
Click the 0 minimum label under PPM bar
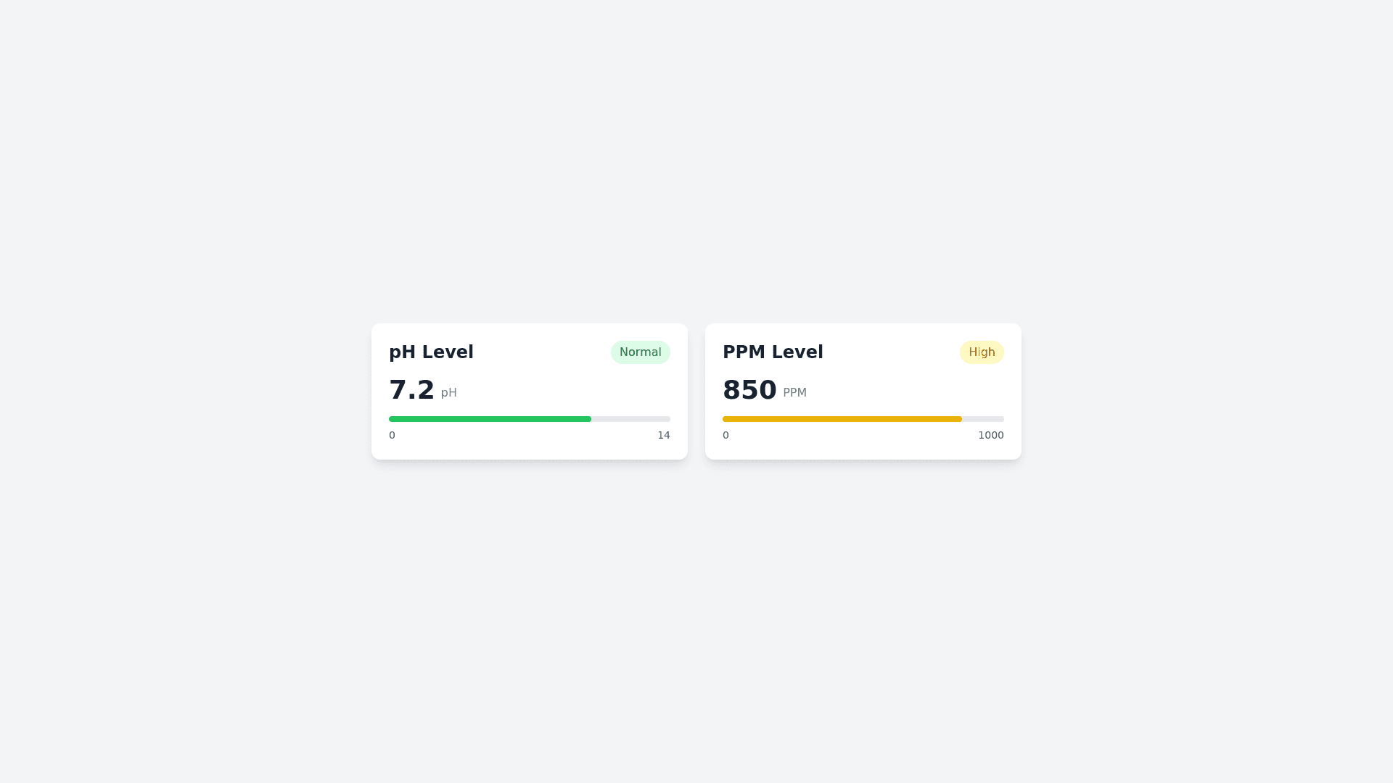(x=726, y=435)
